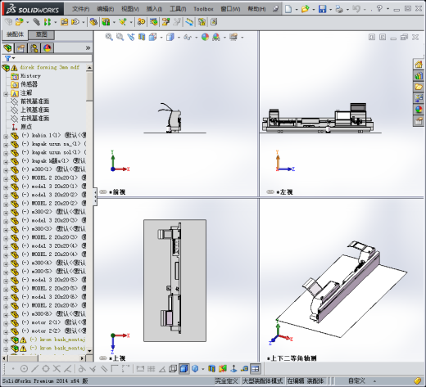Screen dimensions: 426x387
Task: Toggle the front view link-views eye icon
Action: point(103,192)
